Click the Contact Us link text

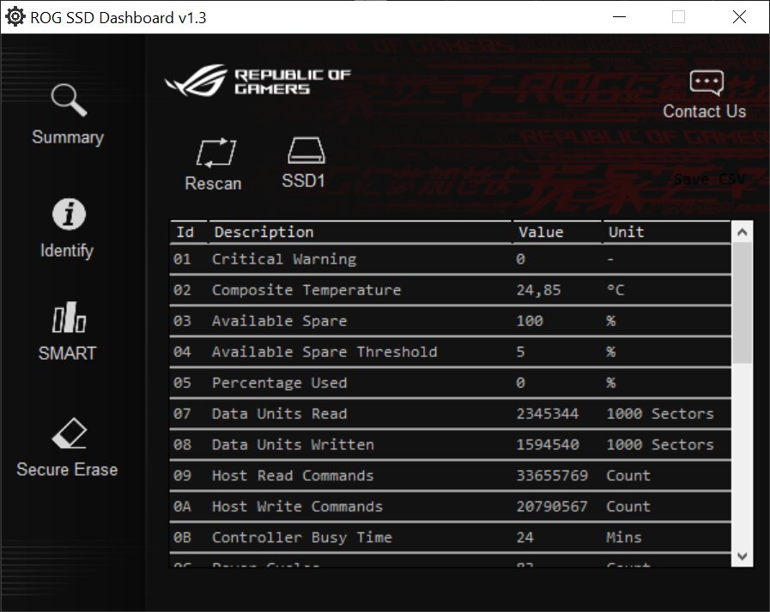tap(704, 112)
